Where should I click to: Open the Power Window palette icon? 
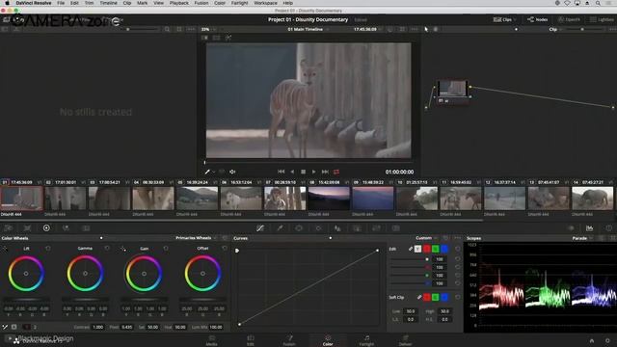pos(299,228)
